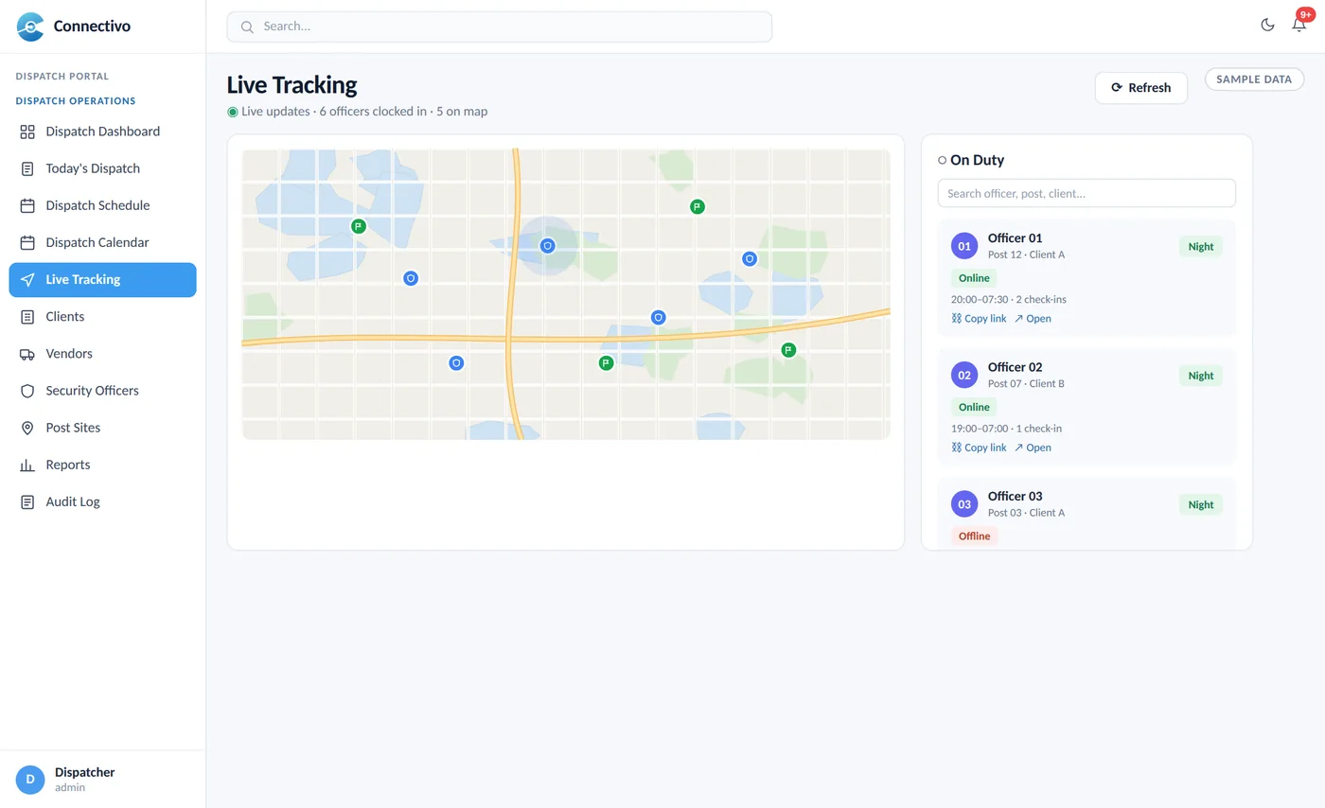Viewport: 1325px width, 808px height.
Task: Click the Officer 02 name
Action: point(1016,367)
